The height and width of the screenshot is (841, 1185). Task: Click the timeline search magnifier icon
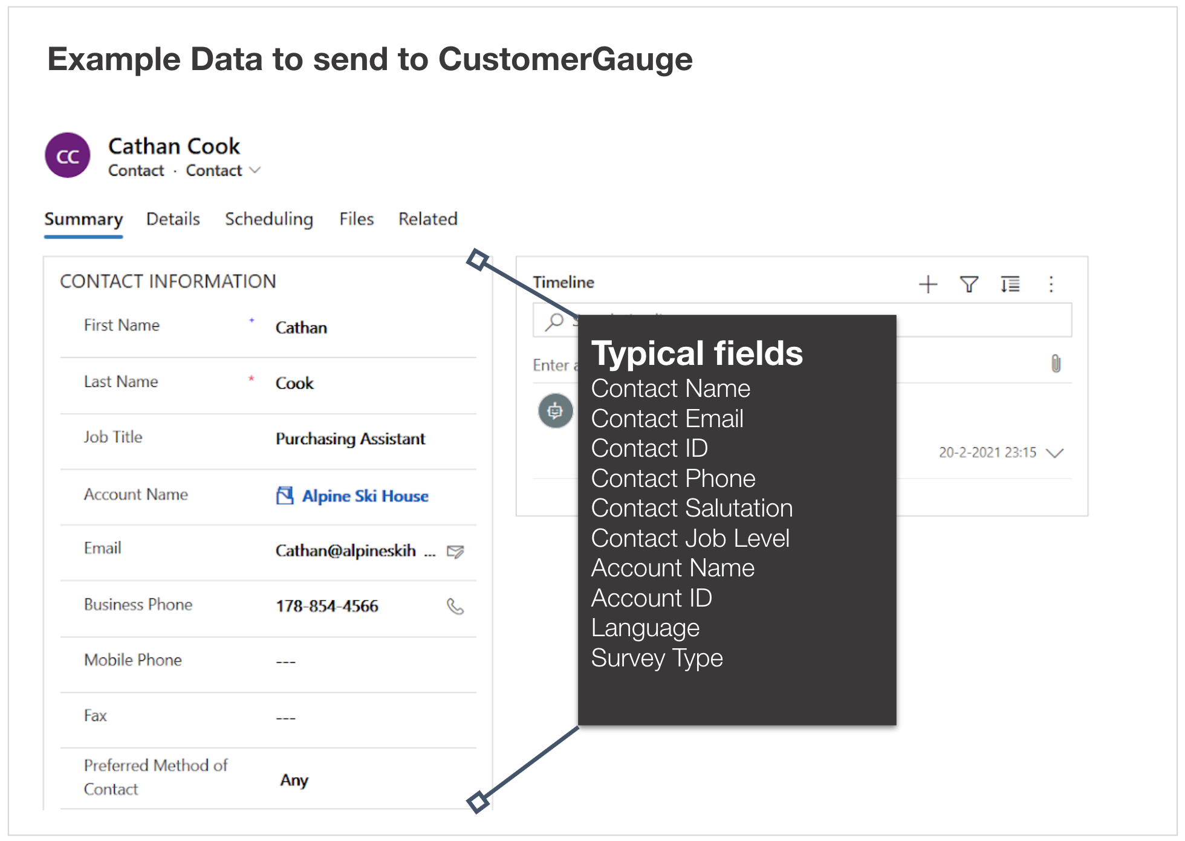(554, 322)
